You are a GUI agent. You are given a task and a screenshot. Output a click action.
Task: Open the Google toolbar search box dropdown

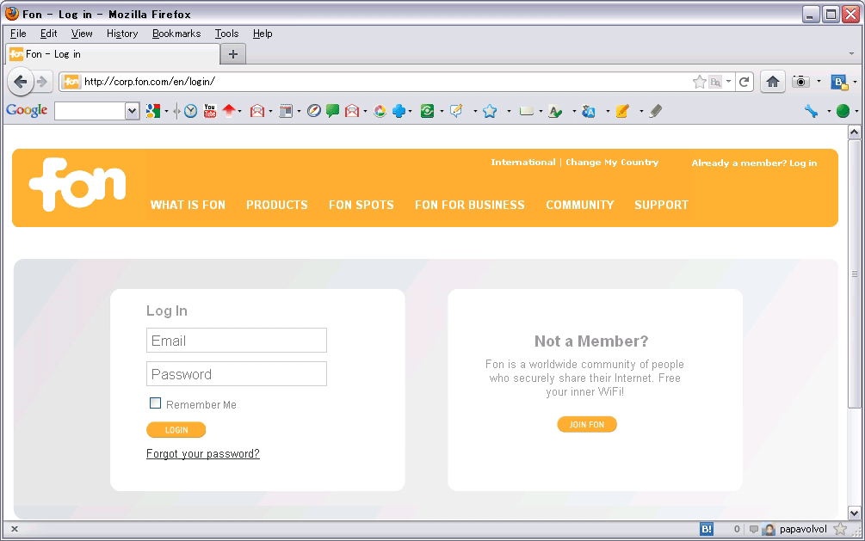tap(132, 111)
